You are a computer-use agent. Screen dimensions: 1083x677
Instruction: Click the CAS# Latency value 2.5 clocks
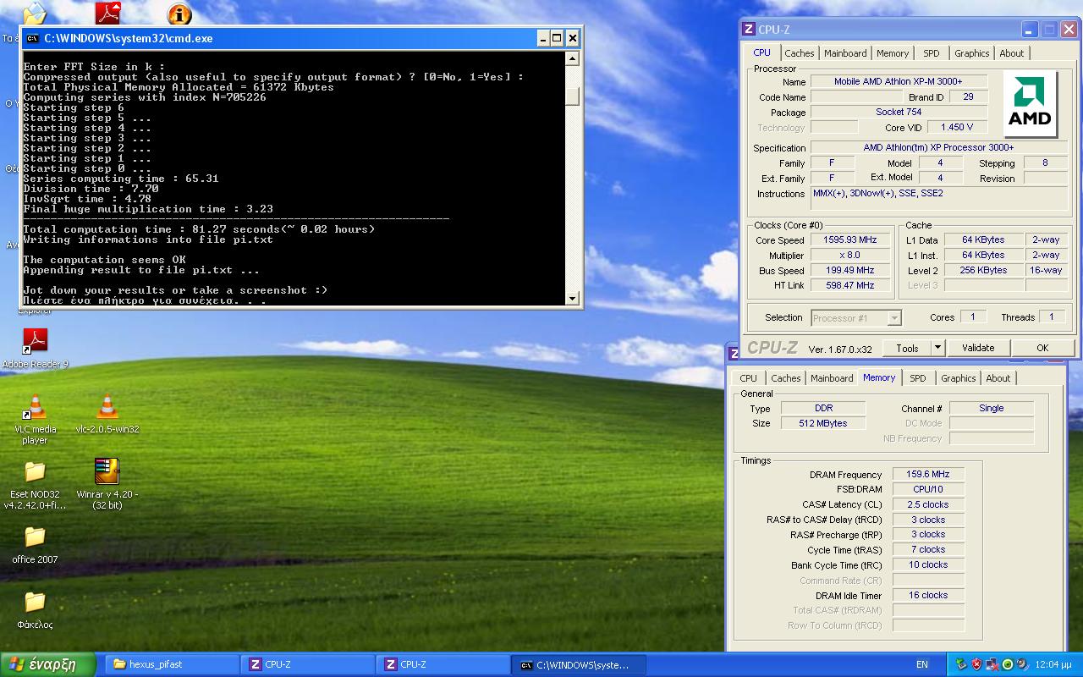[x=928, y=504]
